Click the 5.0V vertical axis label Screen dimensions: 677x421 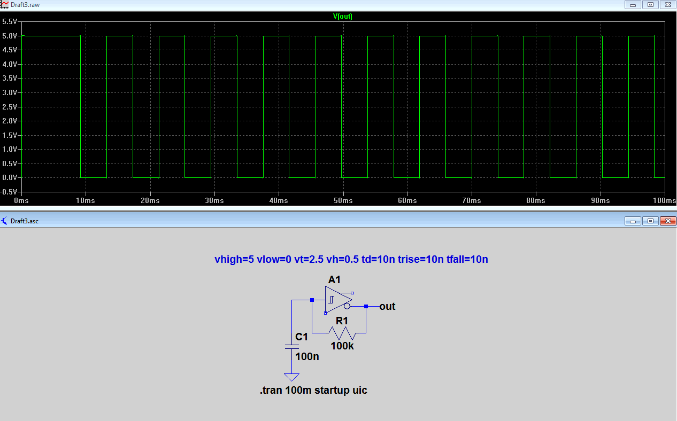10,36
